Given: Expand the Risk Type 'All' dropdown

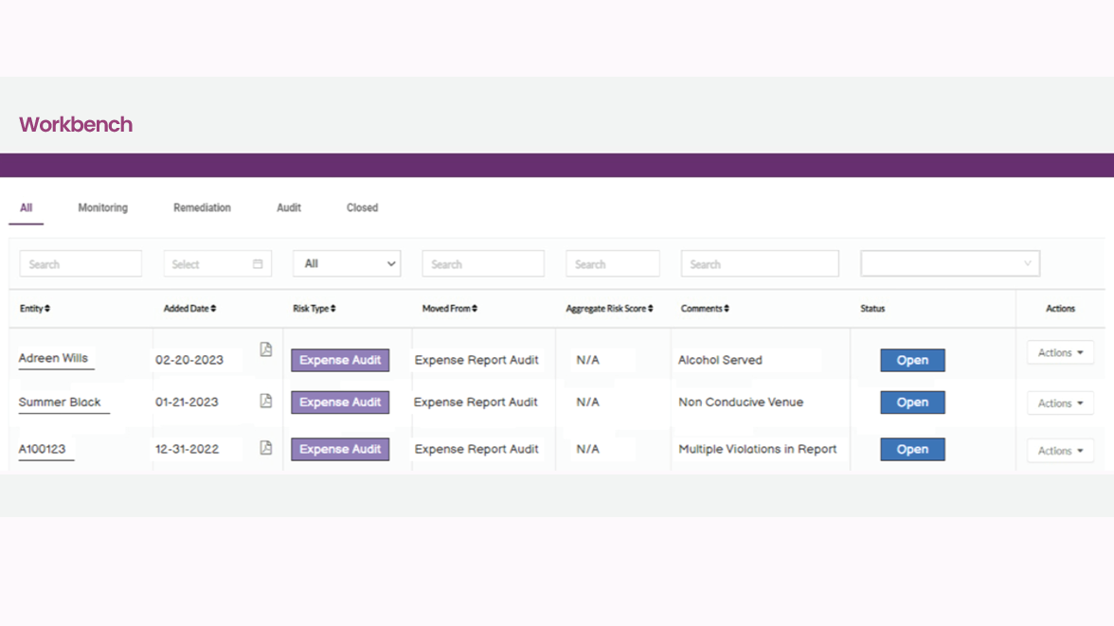Looking at the screenshot, I should point(347,264).
